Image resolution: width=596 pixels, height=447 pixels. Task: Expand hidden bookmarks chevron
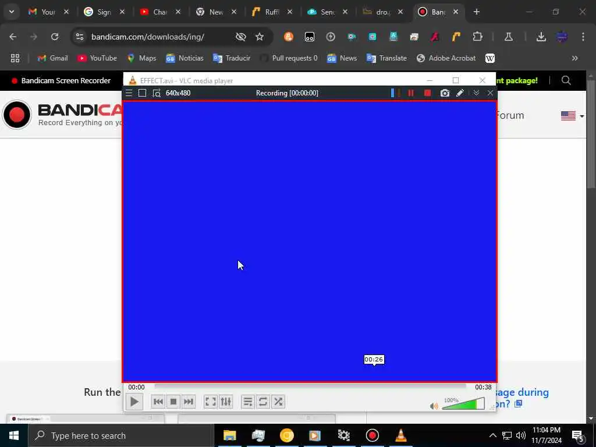pyautogui.click(x=574, y=58)
